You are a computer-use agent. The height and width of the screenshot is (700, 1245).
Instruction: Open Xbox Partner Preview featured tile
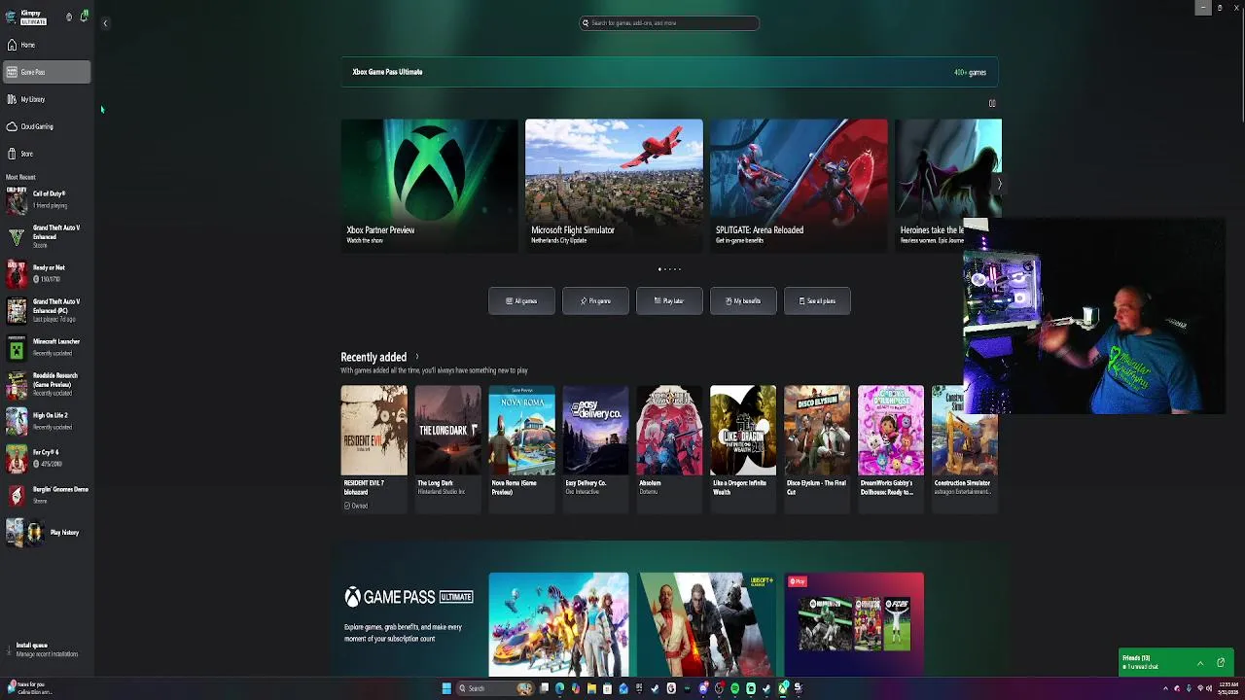pyautogui.click(x=429, y=185)
